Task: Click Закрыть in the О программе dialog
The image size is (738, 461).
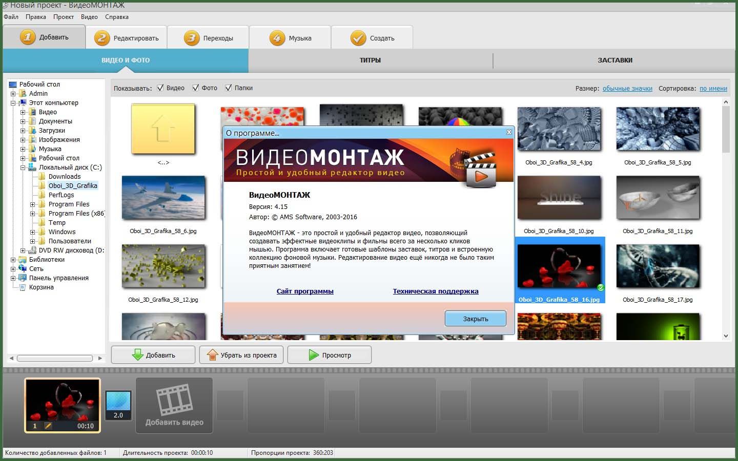Action: pyautogui.click(x=476, y=319)
